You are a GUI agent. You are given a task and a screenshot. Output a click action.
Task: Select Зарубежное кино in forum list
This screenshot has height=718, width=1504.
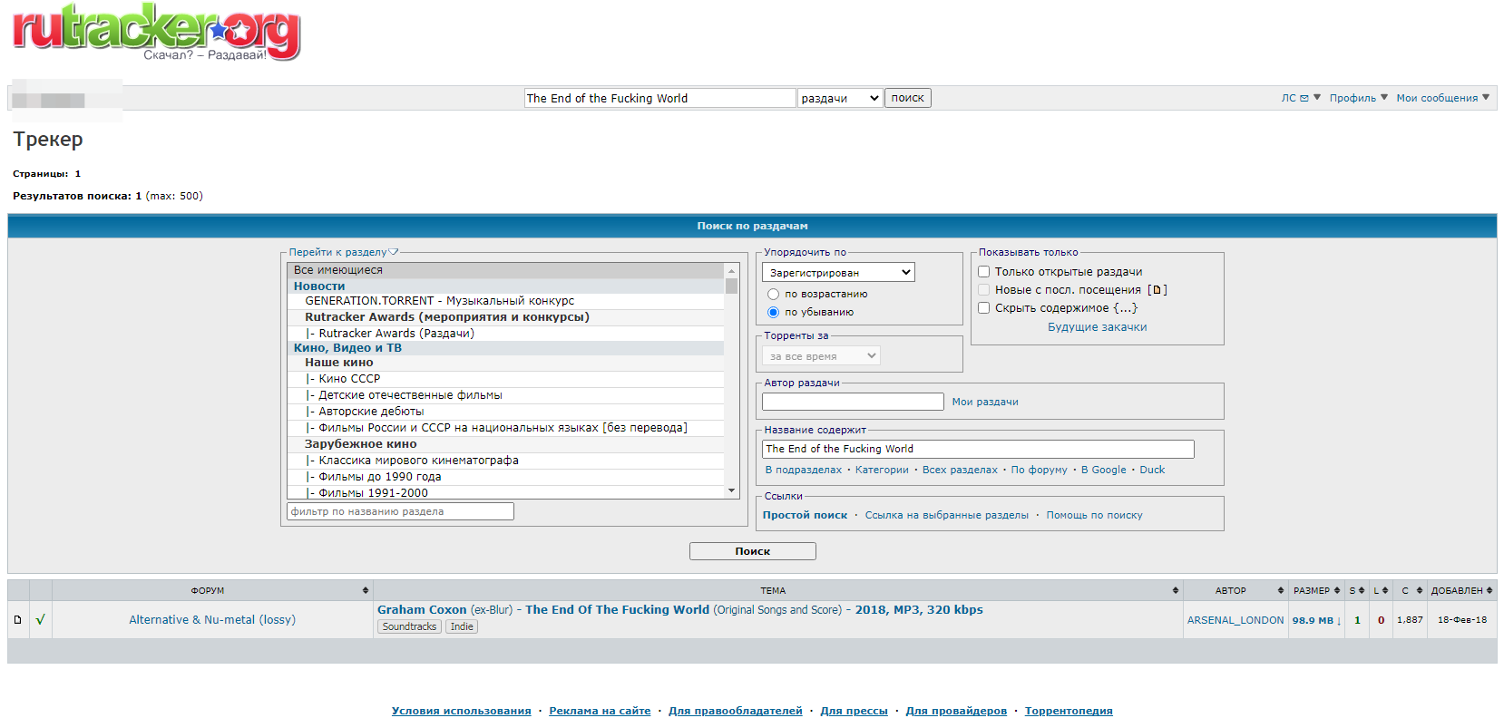coord(505,444)
